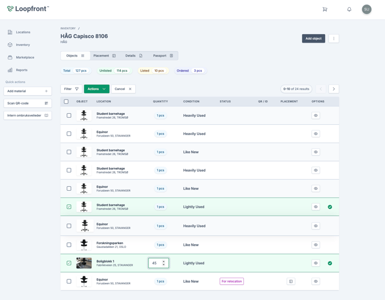Go to previous results page

(321, 89)
